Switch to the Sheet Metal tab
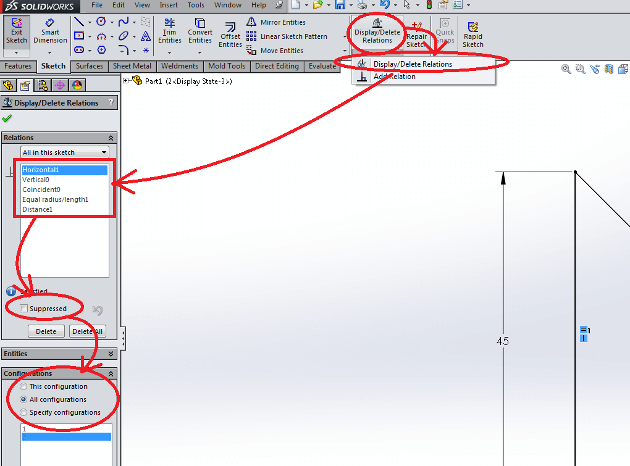 tap(132, 66)
